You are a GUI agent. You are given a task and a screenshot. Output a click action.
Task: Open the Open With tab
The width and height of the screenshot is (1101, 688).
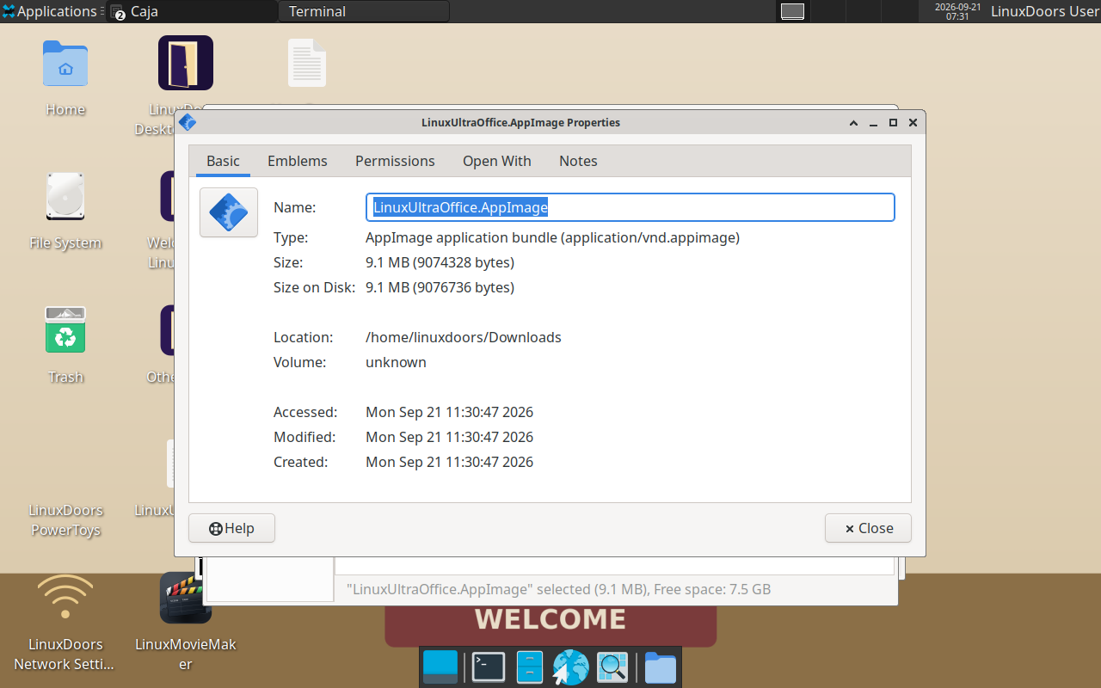[497, 161]
